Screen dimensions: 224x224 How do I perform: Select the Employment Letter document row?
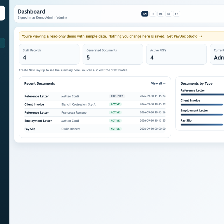95,121
